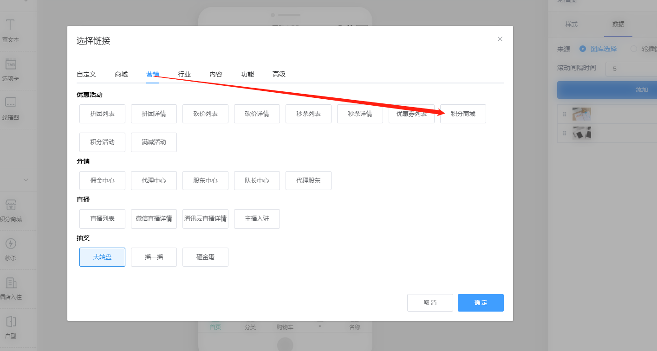Close the 选择链接 dialog with X
Viewport: 657px width, 351px height.
500,39
